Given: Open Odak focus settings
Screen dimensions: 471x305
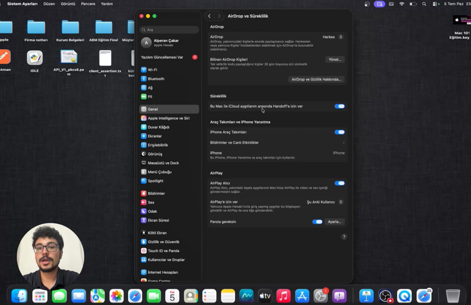Looking at the screenshot, I should 169,211.
